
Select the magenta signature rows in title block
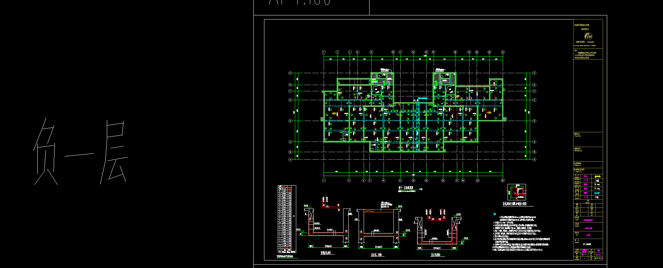click(588, 187)
